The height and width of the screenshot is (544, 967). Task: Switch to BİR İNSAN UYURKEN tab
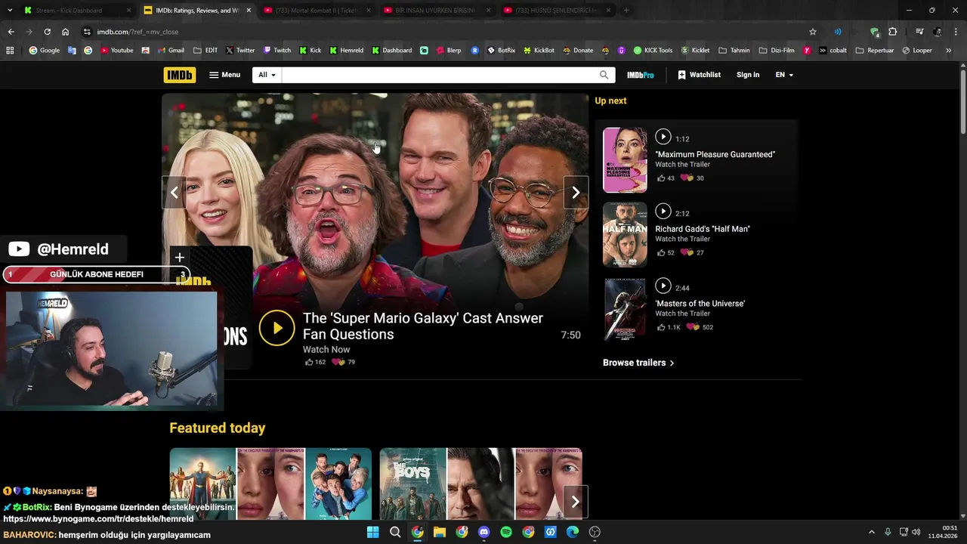[x=437, y=11]
